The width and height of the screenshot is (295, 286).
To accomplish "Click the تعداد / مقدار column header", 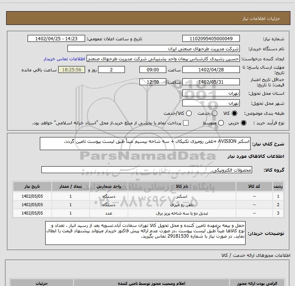I will (70, 186).
